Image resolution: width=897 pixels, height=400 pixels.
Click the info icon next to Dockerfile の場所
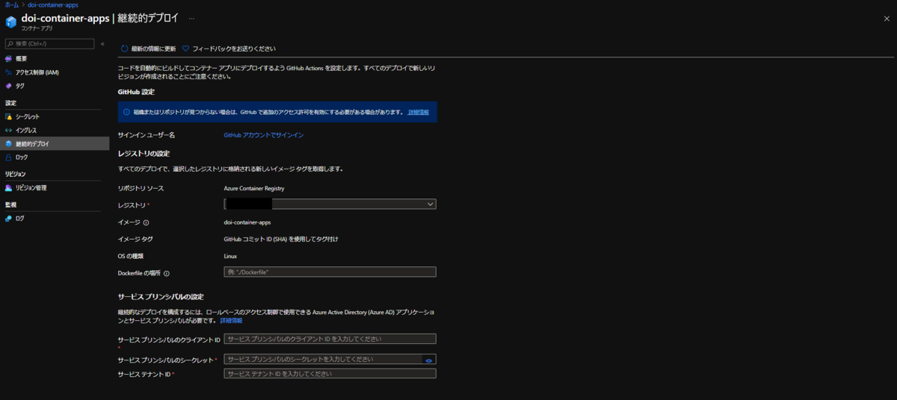167,273
